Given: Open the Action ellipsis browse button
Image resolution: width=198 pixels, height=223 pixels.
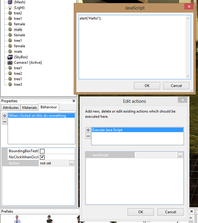Looking at the screenshot, I should (72, 163).
